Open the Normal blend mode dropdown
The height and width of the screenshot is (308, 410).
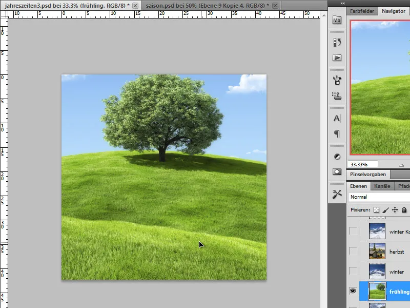click(379, 197)
